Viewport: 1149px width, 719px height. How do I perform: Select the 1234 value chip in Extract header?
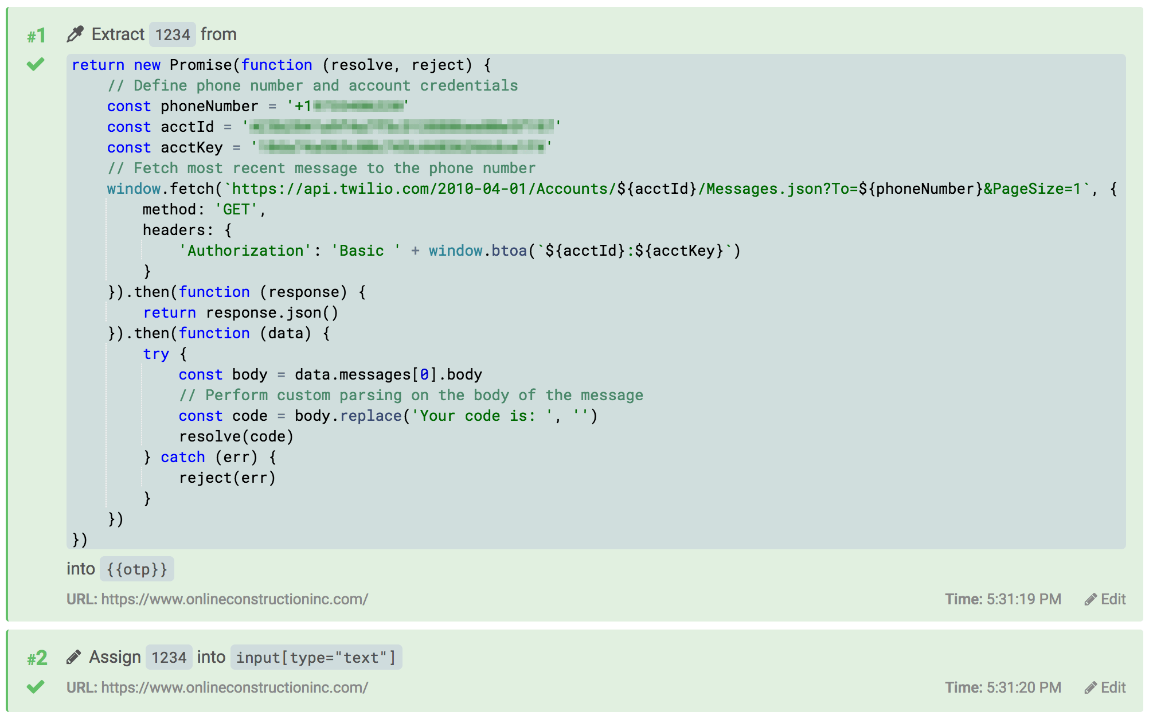[x=173, y=34]
